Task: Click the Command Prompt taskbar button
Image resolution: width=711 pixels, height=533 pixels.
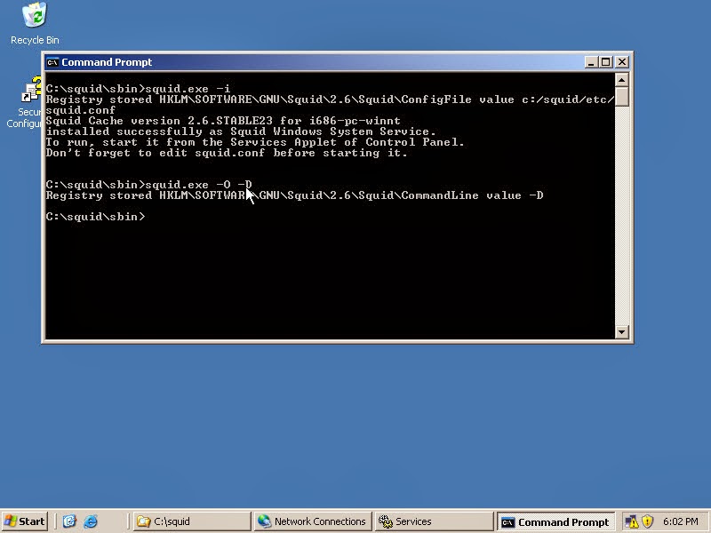Action: (555, 521)
